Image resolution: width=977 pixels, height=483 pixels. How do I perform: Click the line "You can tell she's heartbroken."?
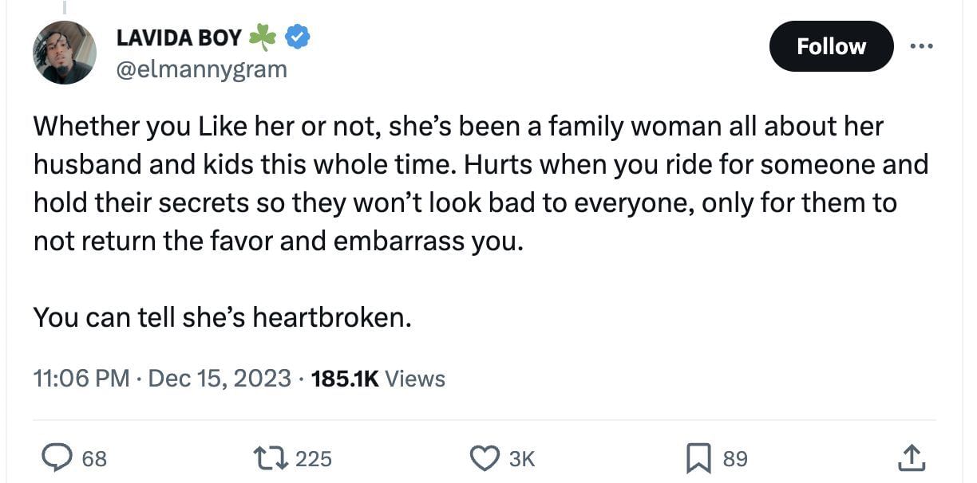pyautogui.click(x=223, y=317)
